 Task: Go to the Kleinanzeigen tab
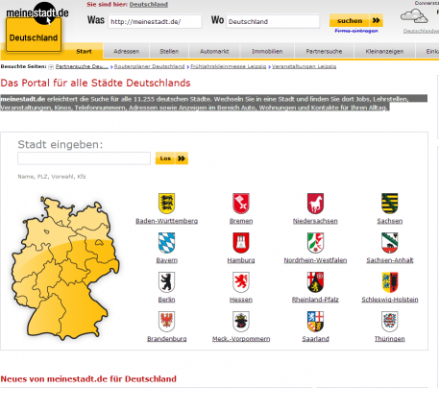coord(384,51)
